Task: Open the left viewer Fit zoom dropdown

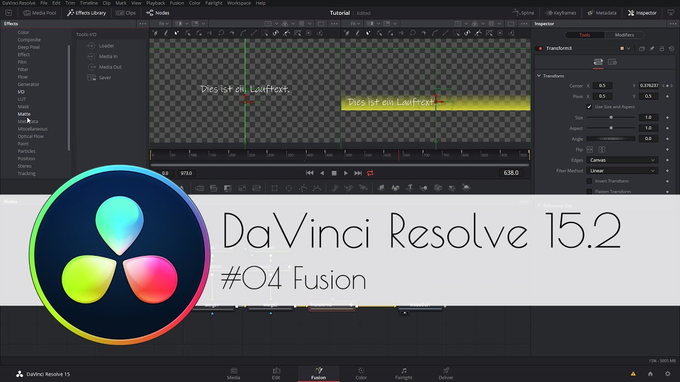Action: (x=164, y=24)
